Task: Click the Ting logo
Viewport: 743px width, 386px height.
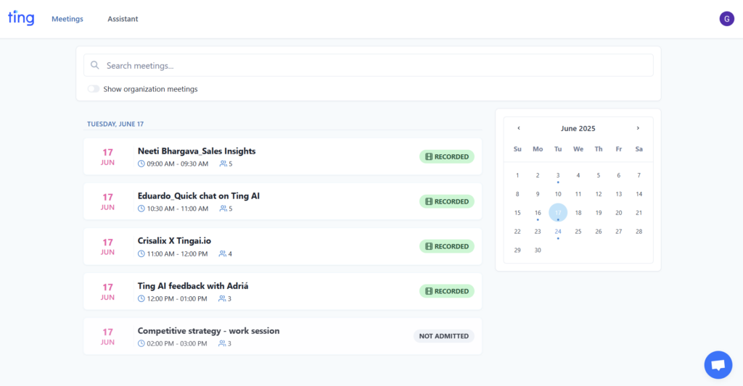Action: pyautogui.click(x=21, y=18)
